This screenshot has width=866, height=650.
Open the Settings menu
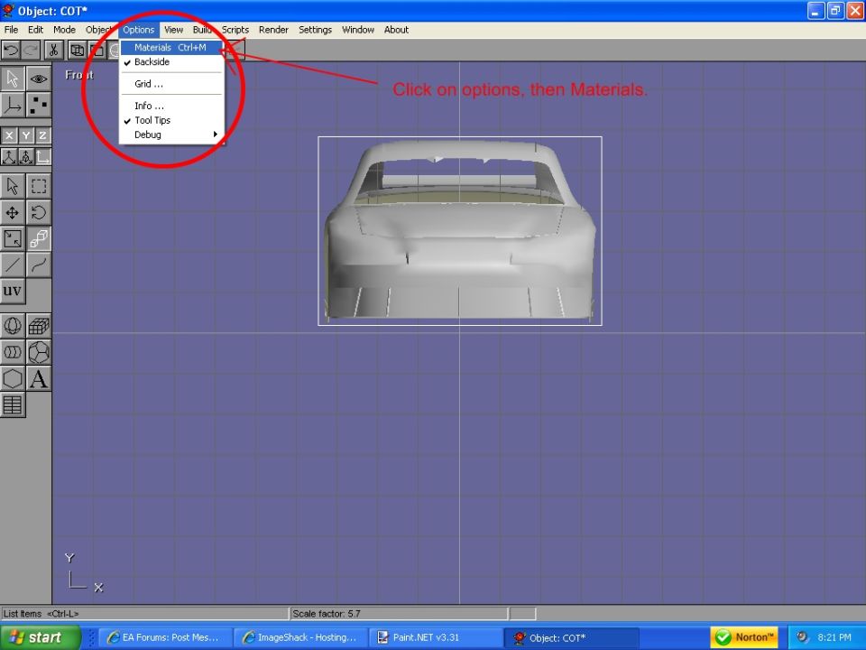pos(315,30)
